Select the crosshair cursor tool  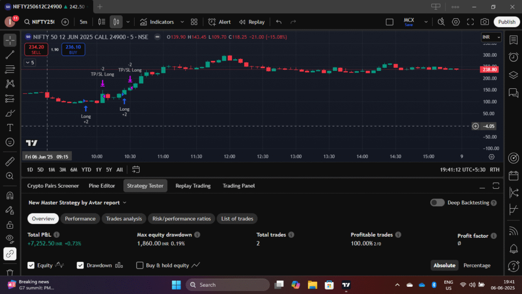click(x=10, y=40)
